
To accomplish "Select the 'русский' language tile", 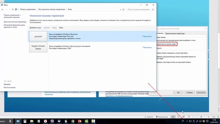I will pyautogui.click(x=38, y=36).
